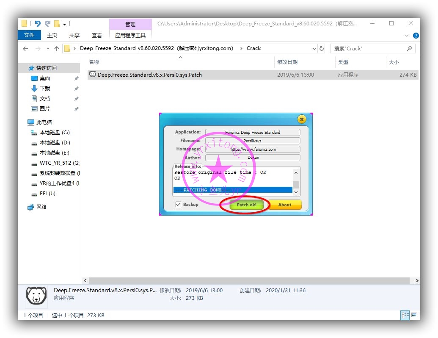Image resolution: width=438 pixels, height=338 pixels.
Task: Open 图片 folder in navigation pane
Action: 45,108
